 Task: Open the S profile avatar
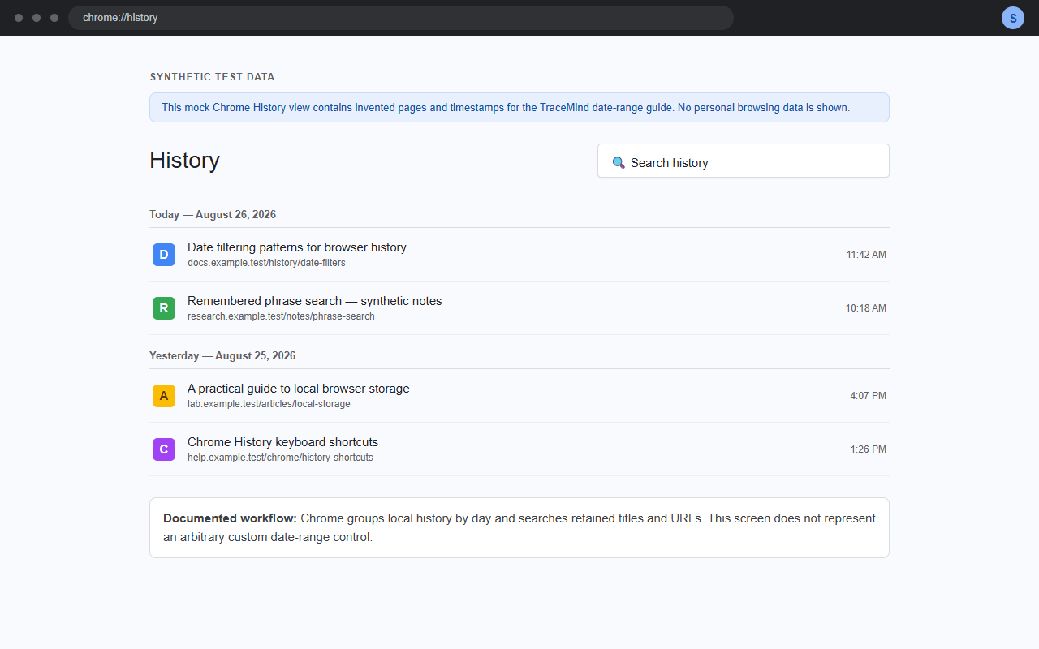pos(1013,18)
